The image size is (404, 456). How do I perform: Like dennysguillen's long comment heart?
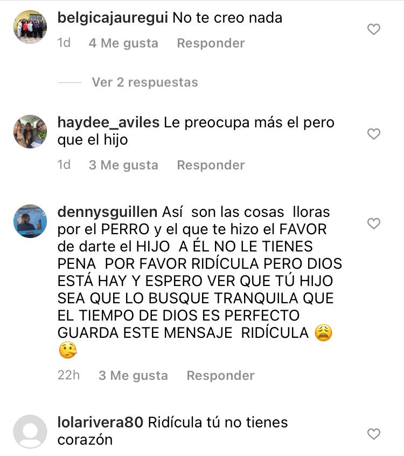click(x=373, y=223)
